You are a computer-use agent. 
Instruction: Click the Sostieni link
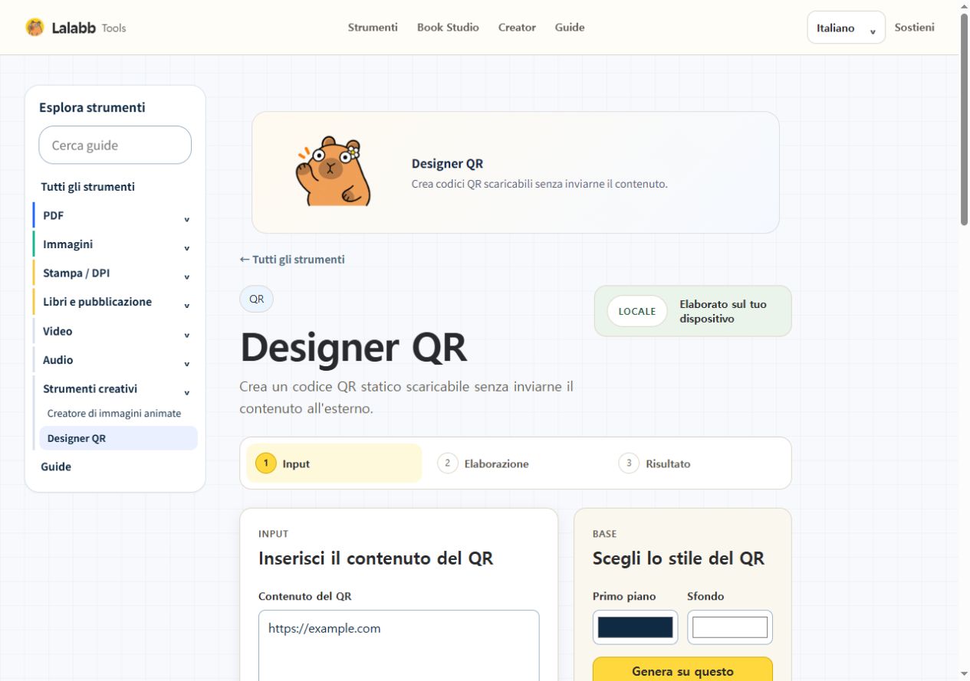[914, 28]
